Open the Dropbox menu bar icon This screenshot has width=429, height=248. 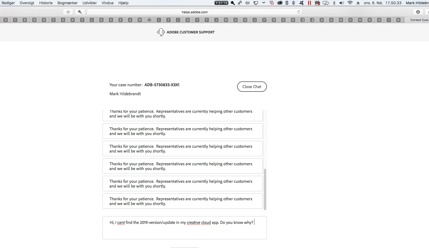294,3
